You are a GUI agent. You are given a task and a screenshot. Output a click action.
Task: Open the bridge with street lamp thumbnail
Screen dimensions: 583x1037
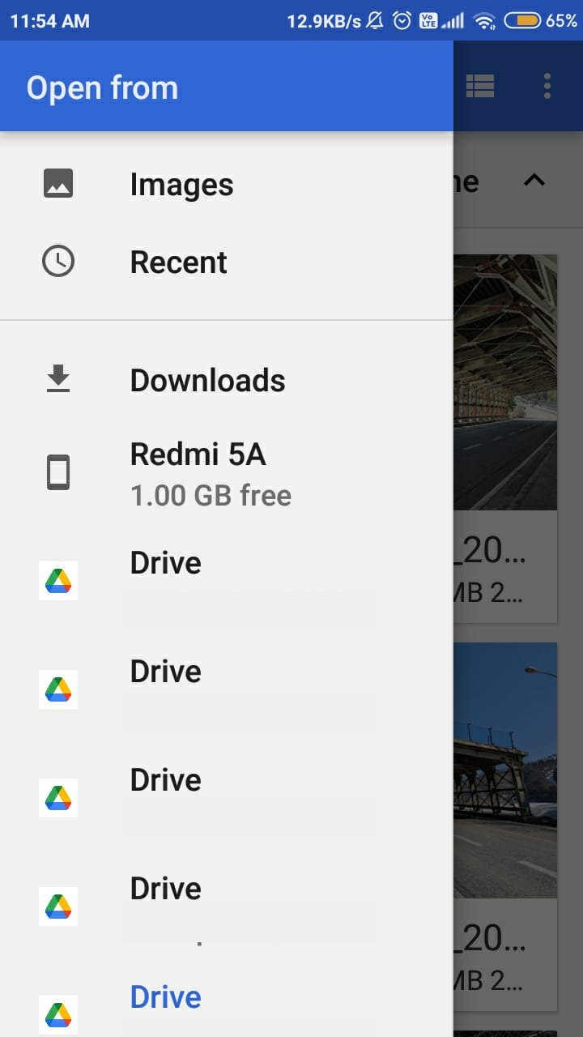click(505, 770)
